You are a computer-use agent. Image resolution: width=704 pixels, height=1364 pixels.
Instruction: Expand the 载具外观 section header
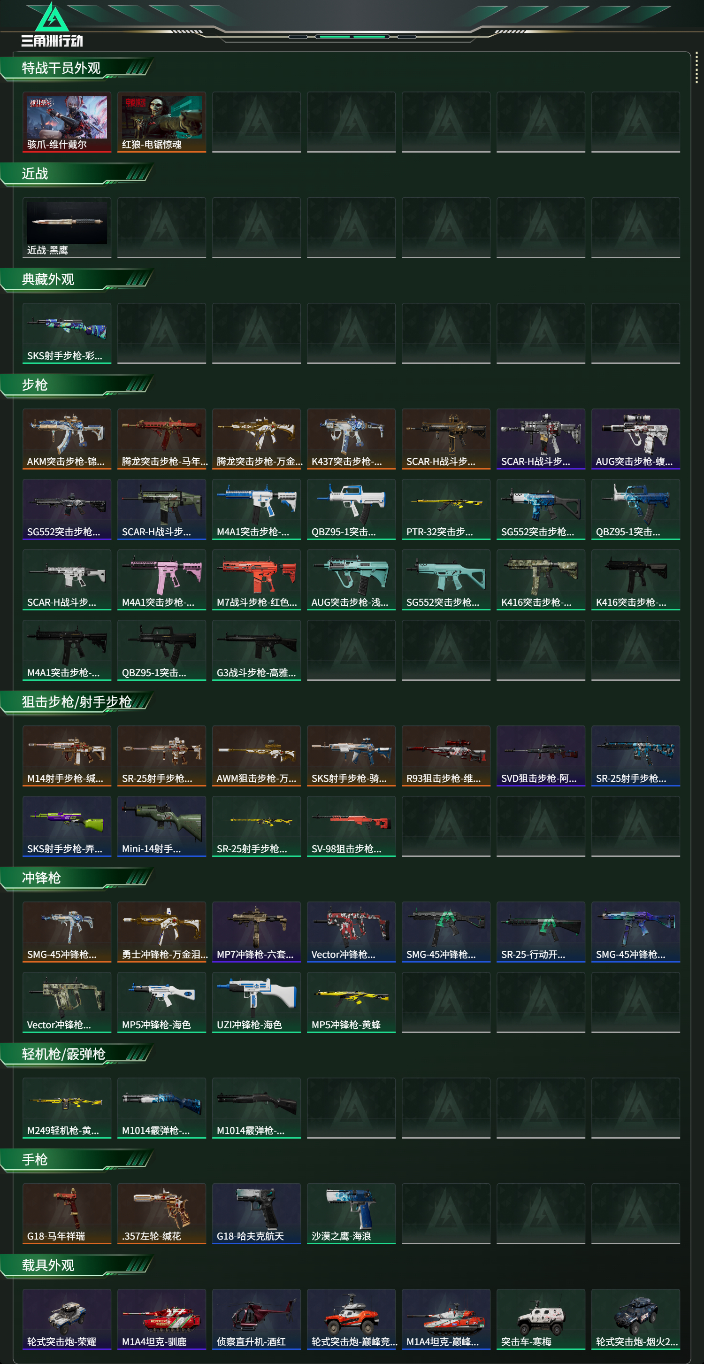77,1265
